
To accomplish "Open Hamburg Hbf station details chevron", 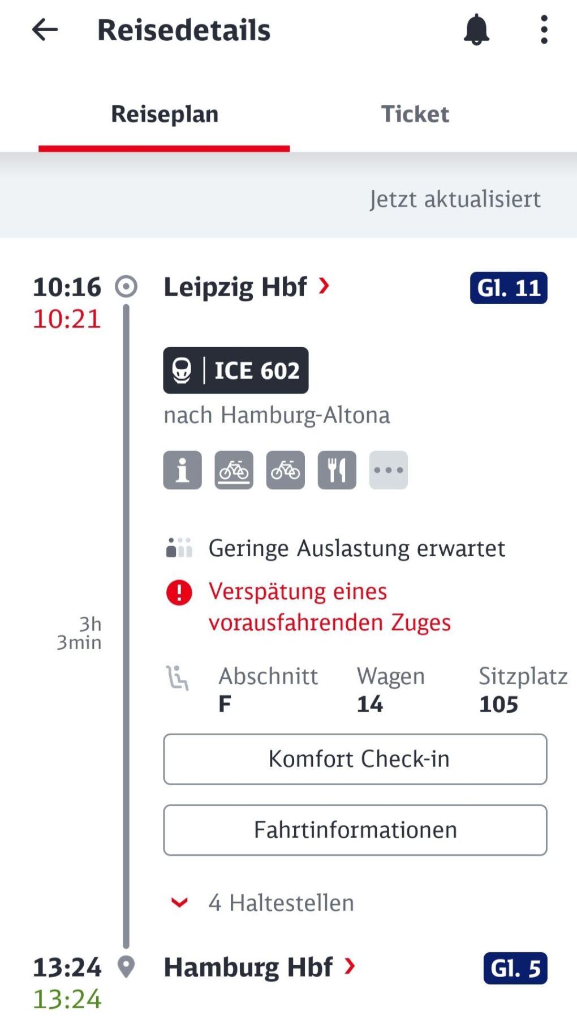I will click(x=350, y=966).
